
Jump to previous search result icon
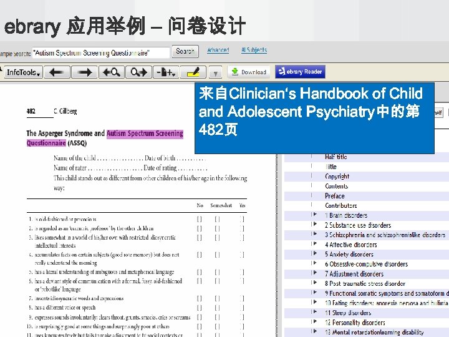coord(112,72)
